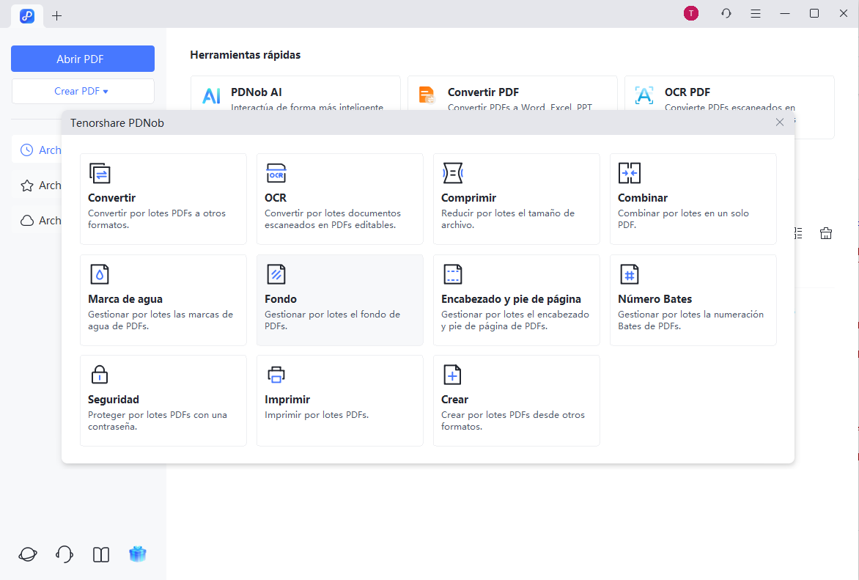
Task: Open the Convertir batch tool
Action: tap(163, 199)
